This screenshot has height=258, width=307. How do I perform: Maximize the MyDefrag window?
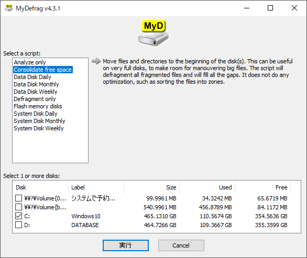point(270,8)
